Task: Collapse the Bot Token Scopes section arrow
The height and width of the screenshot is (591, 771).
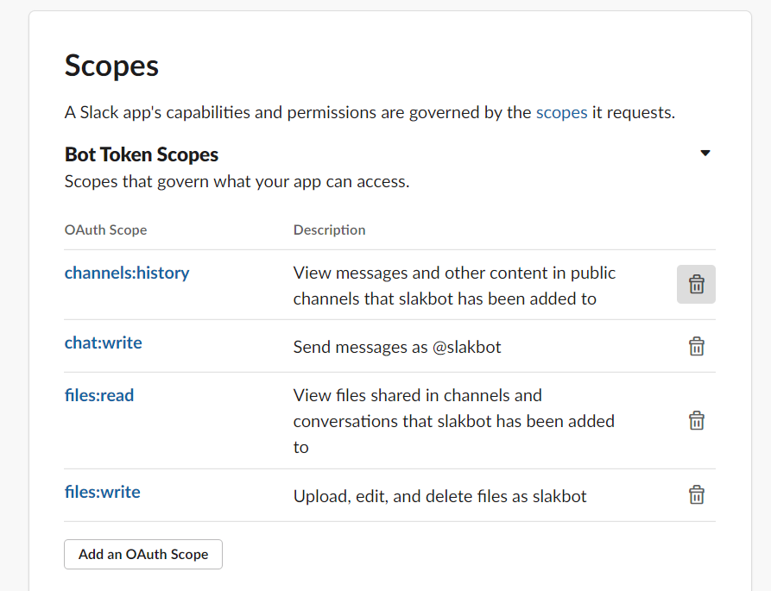Action: pos(705,154)
